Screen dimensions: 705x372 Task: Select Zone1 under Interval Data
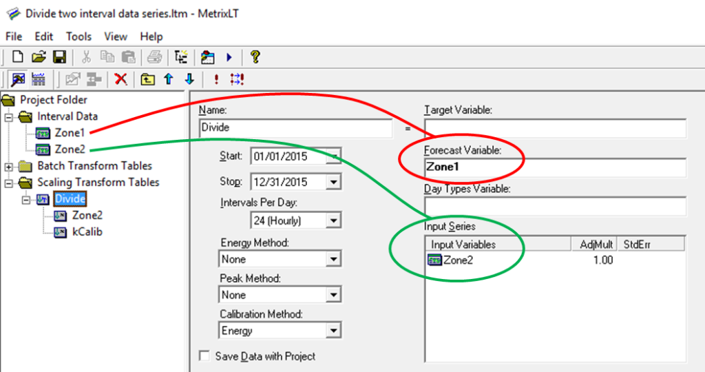(x=70, y=132)
